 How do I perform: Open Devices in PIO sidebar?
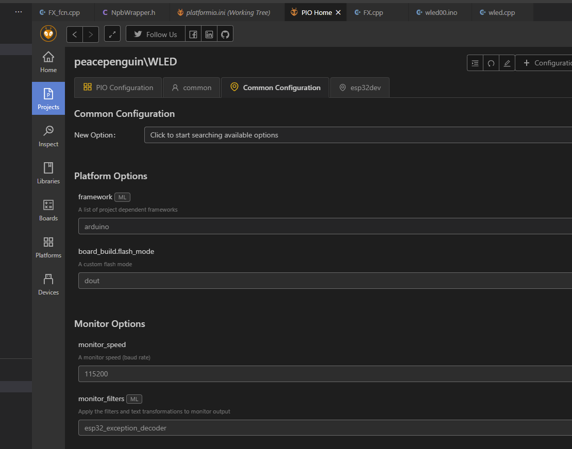coord(48,285)
